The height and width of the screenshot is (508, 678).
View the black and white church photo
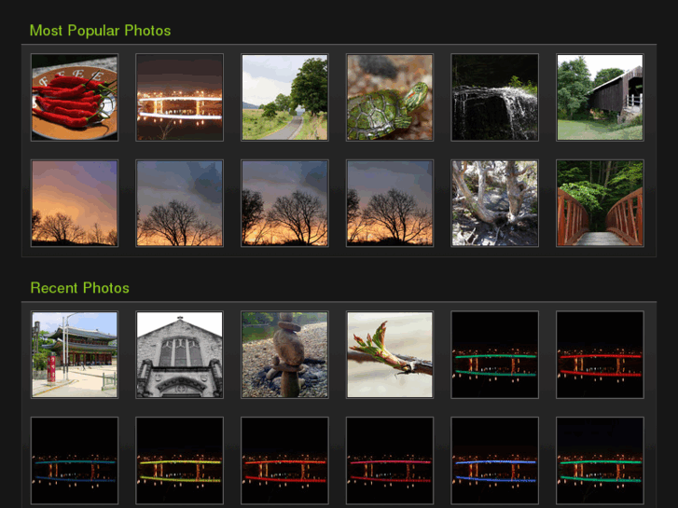pos(179,354)
